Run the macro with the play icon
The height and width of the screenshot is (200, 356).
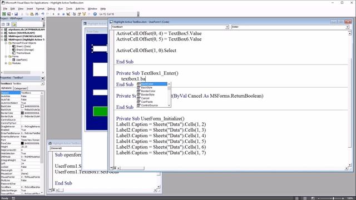(53, 14)
